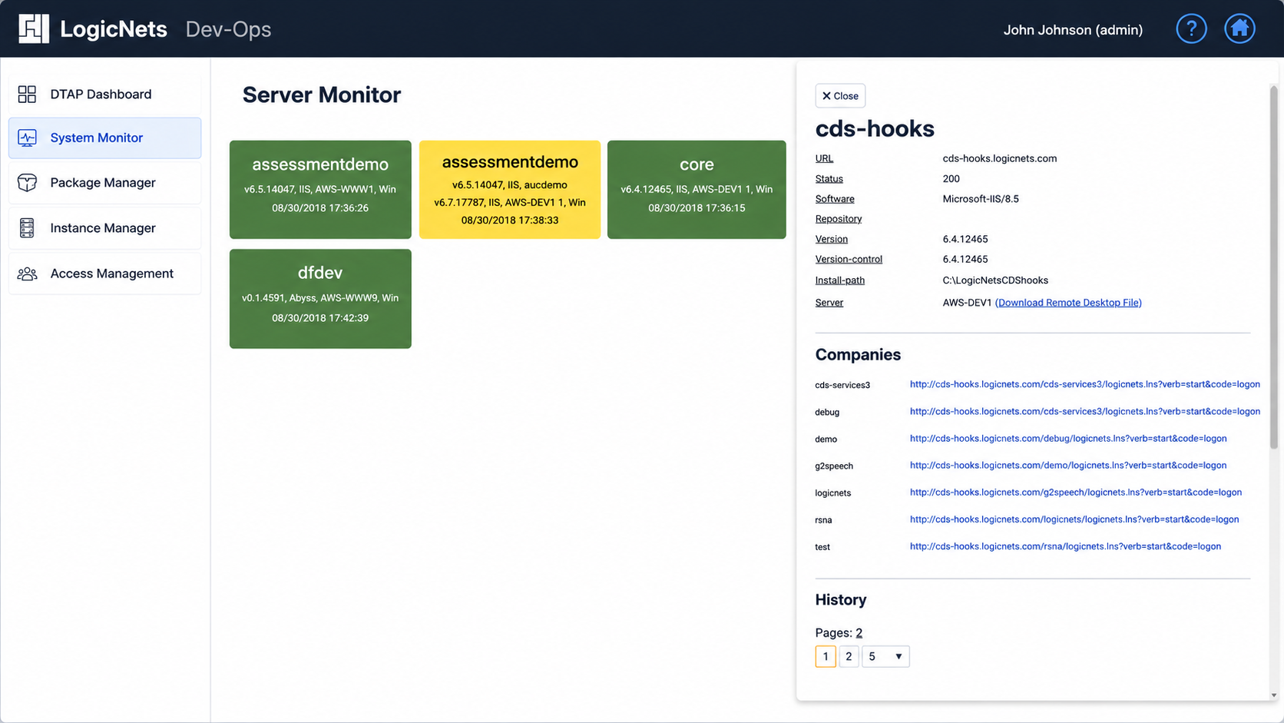Screen dimensions: 1284x723
Task: Click the underlined Version-control label
Action: click(849, 259)
